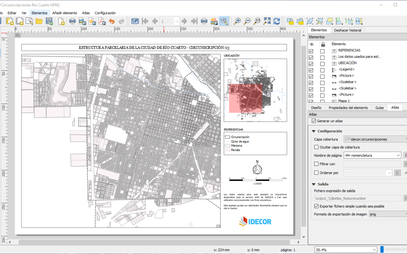Click the Export Atlas icon
This screenshot has height=254, width=407.
click(x=214, y=21)
